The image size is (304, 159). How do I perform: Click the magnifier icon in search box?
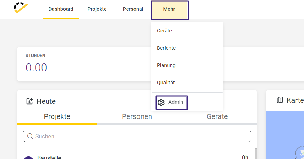30,136
